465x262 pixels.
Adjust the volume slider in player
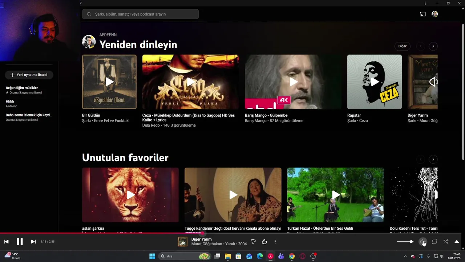click(405, 242)
